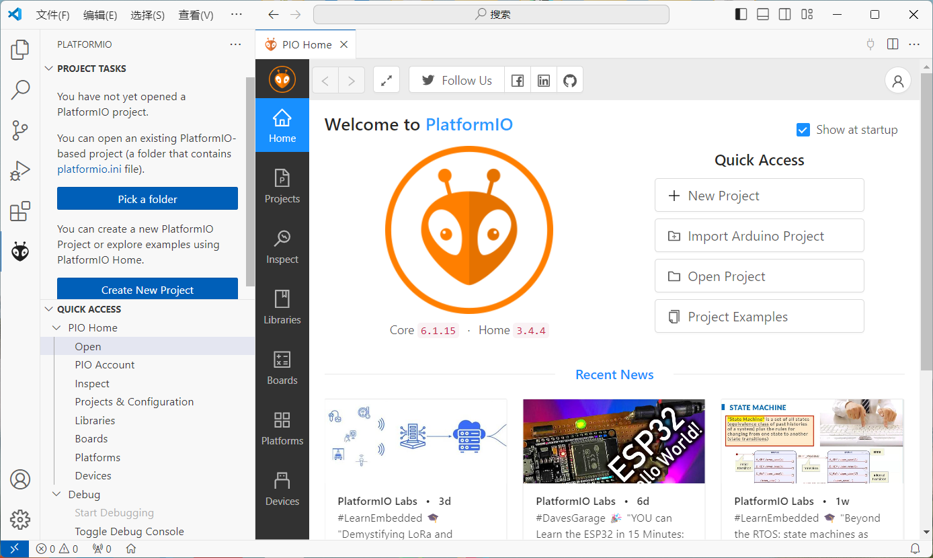Open Platforms in PIO Home sidebar

click(282, 428)
